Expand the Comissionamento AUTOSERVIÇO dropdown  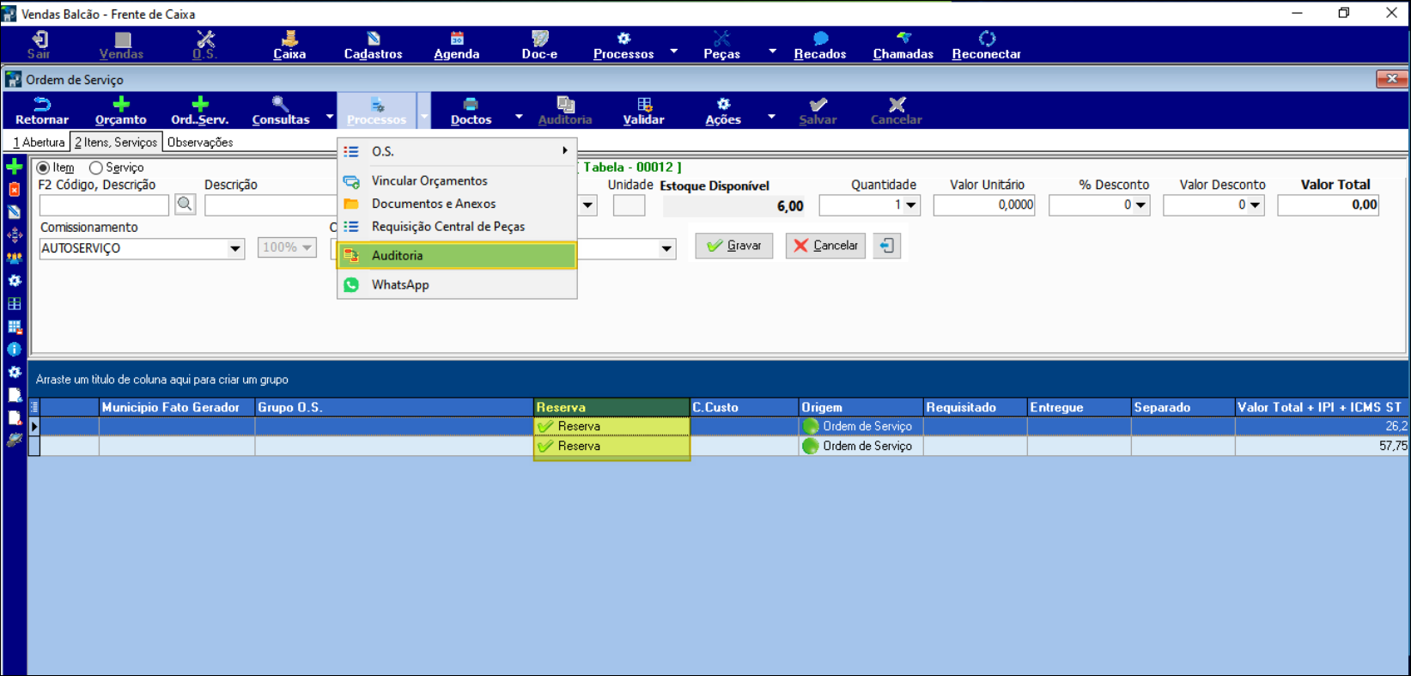(x=234, y=248)
